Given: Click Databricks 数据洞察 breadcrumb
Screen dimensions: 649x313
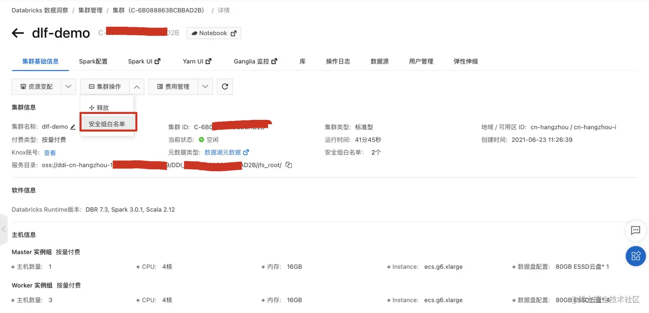Looking at the screenshot, I should [x=40, y=10].
